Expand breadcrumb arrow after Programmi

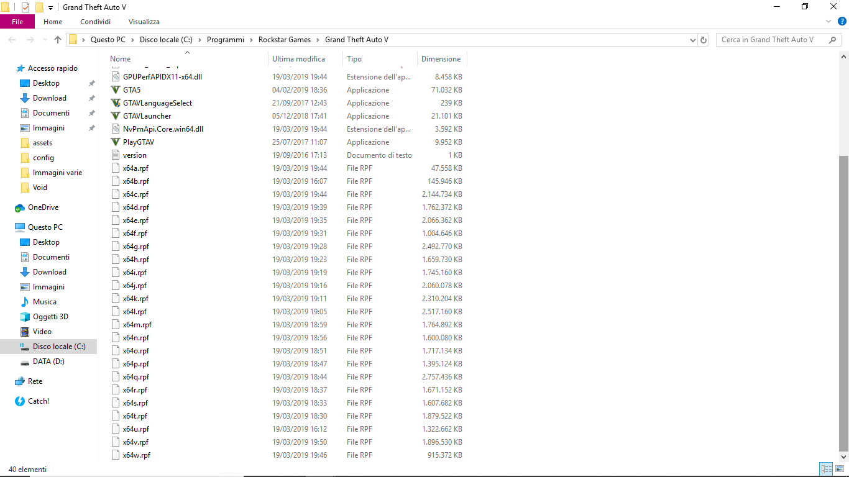coord(252,40)
